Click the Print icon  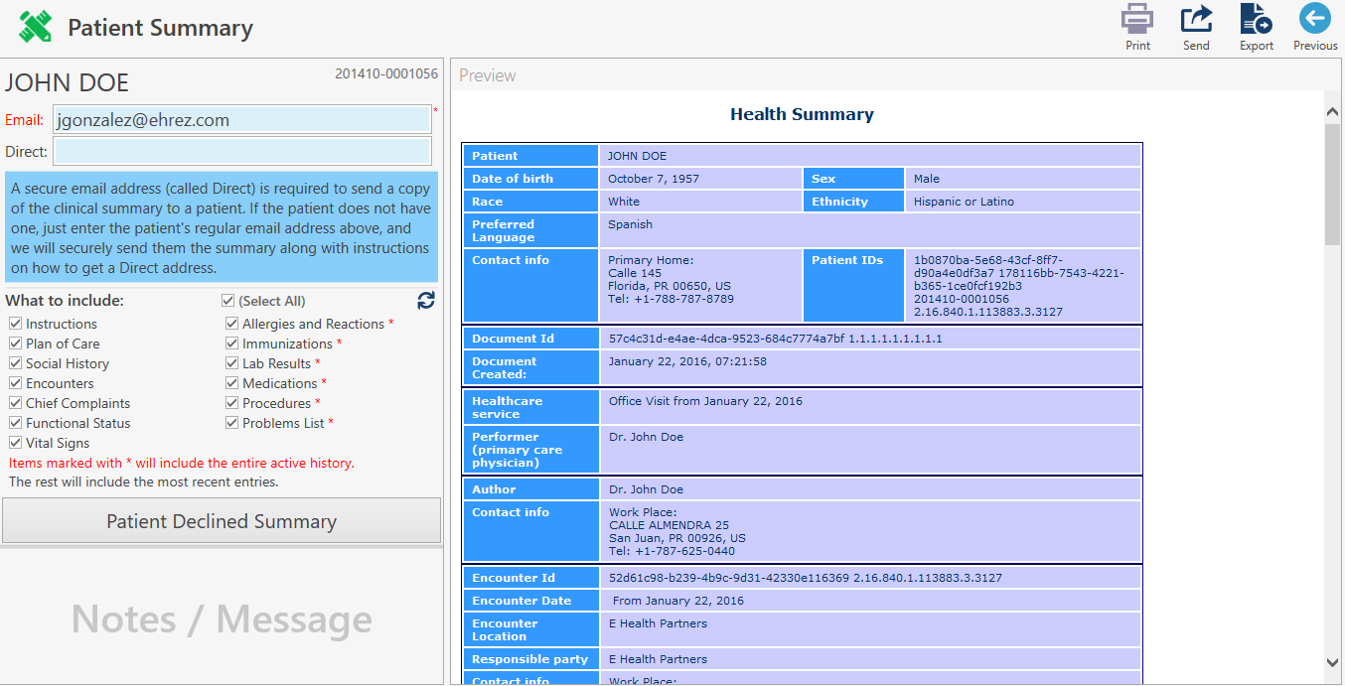click(1137, 20)
